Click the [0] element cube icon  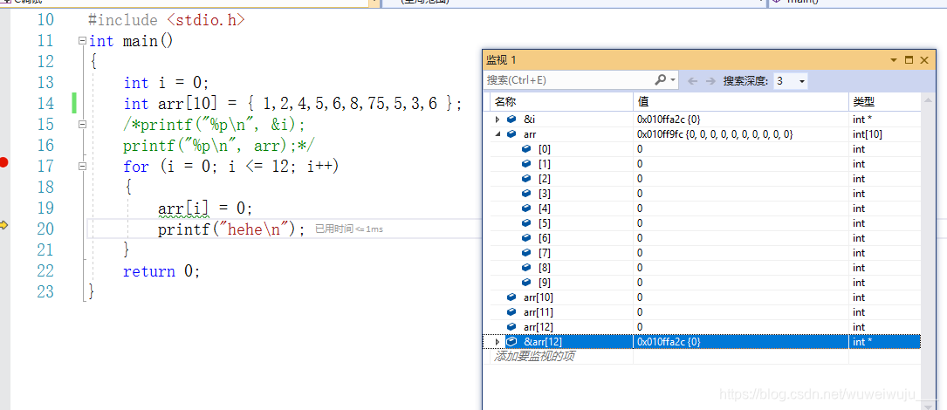[x=526, y=149]
